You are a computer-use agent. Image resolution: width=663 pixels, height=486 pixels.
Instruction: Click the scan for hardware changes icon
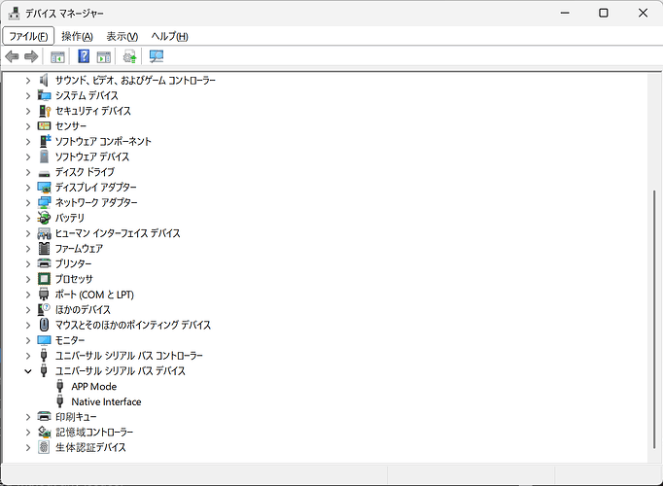pos(157,57)
